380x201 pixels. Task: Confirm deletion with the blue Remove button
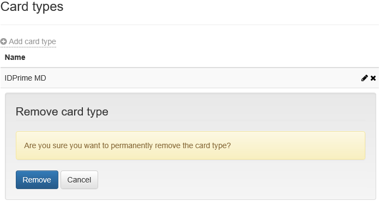pos(37,180)
